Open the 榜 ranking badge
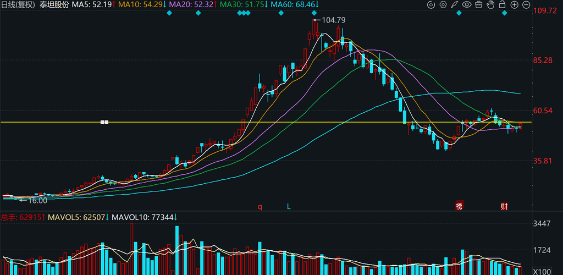Screen dimensions: 563x275 pyautogui.click(x=460, y=206)
